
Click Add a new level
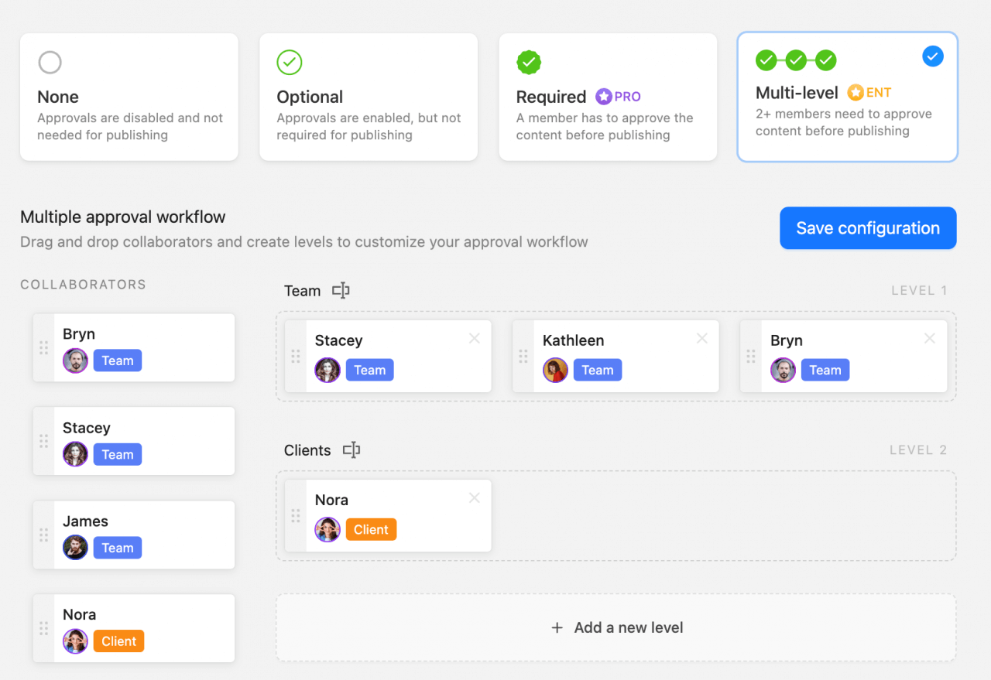point(616,627)
